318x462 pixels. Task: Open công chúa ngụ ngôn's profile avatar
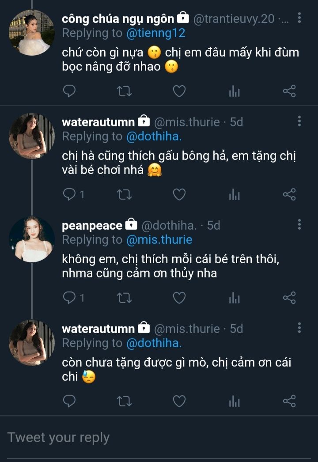32,32
